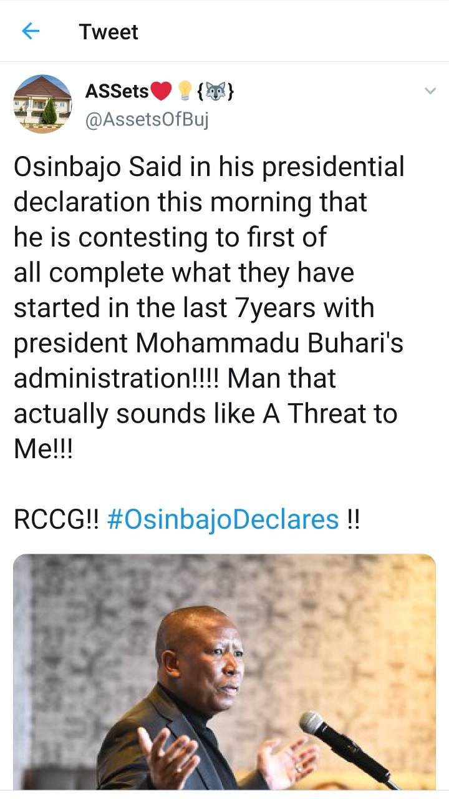The width and height of the screenshot is (449, 799).
Task: Tap the lightbulb emoji in name
Action: pyautogui.click(x=184, y=92)
